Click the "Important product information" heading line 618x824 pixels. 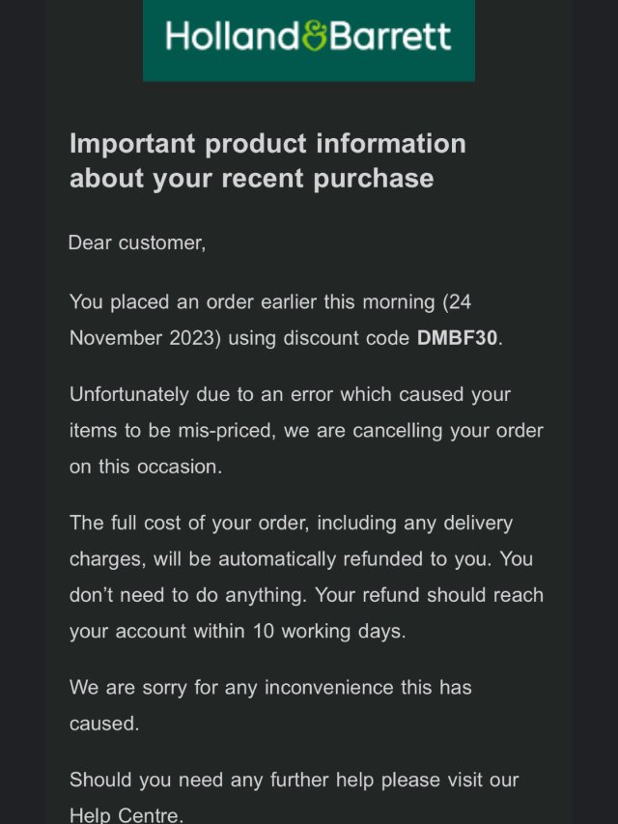tap(267, 144)
